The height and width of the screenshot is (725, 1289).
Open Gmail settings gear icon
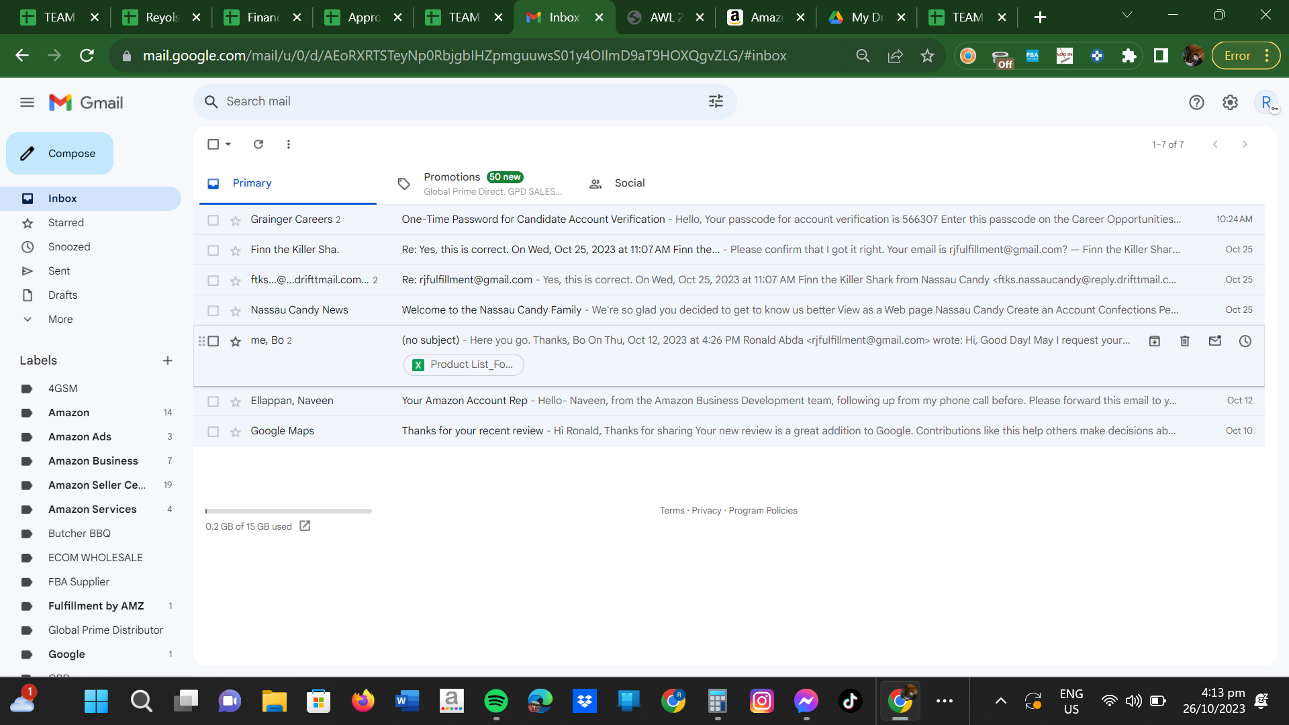[1230, 103]
